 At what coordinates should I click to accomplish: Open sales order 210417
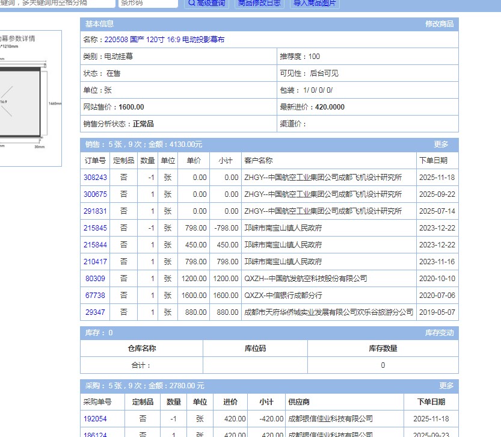[x=95, y=262]
